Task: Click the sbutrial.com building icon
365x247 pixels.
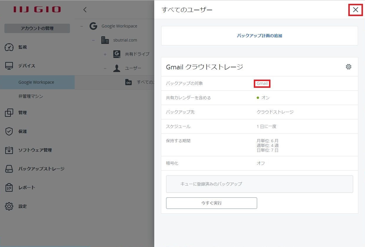Action: click(x=105, y=40)
